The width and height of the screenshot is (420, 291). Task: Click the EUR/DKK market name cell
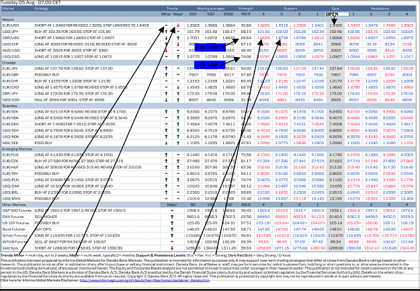coord(17,124)
